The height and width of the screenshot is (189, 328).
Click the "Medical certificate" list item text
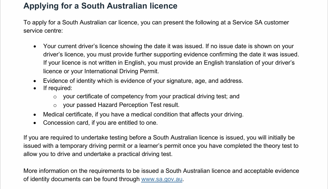click(143, 114)
